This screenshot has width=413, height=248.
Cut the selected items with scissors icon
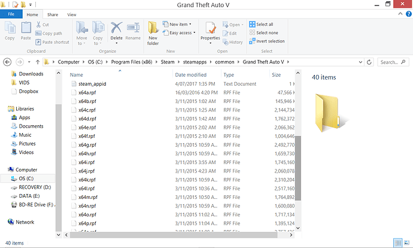[x=42, y=25]
